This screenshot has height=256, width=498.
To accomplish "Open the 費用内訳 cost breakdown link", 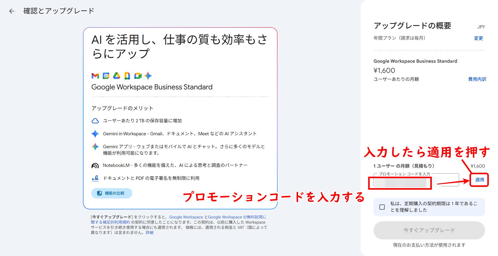I will pyautogui.click(x=477, y=79).
